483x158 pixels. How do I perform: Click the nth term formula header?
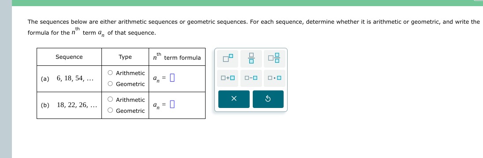tap(177, 57)
